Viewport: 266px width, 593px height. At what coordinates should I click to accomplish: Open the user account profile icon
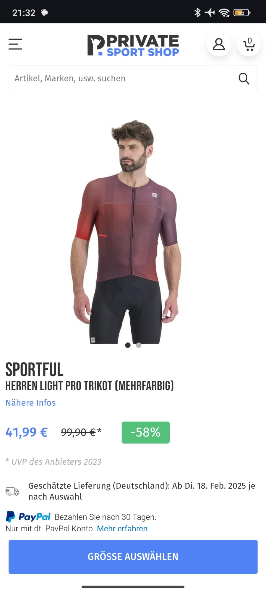pyautogui.click(x=219, y=44)
